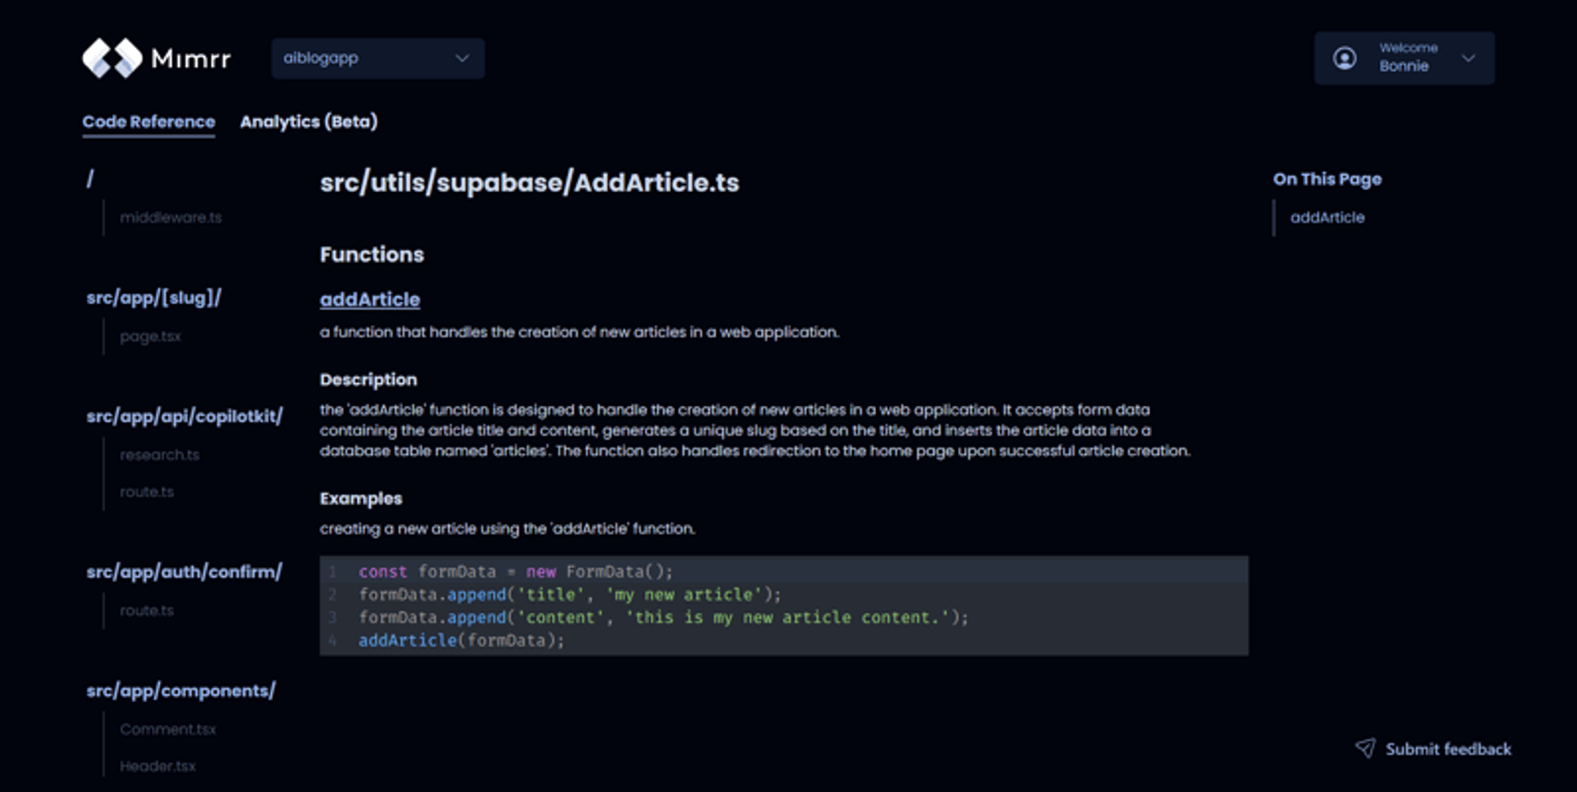The image size is (1577, 792).
Task: Jump to addArticle in On This Page
Action: (x=1327, y=218)
